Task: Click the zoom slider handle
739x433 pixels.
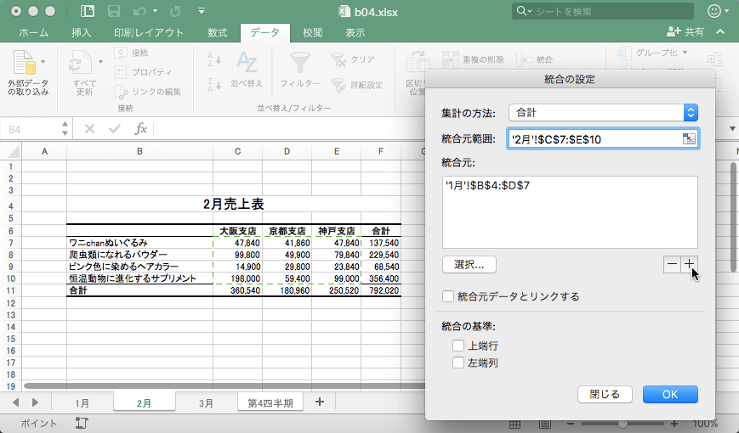Action: click(622, 424)
